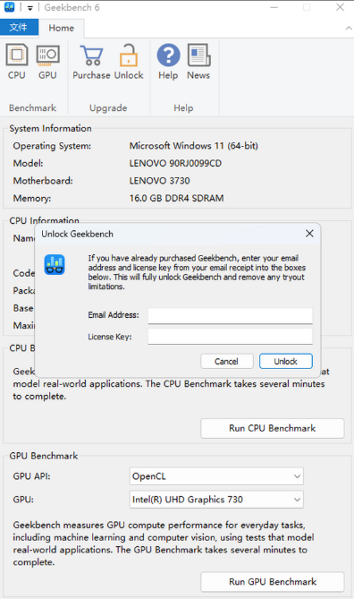Click the GPU benchmark ribbon icon
This screenshot has height=599, width=354.
click(47, 62)
